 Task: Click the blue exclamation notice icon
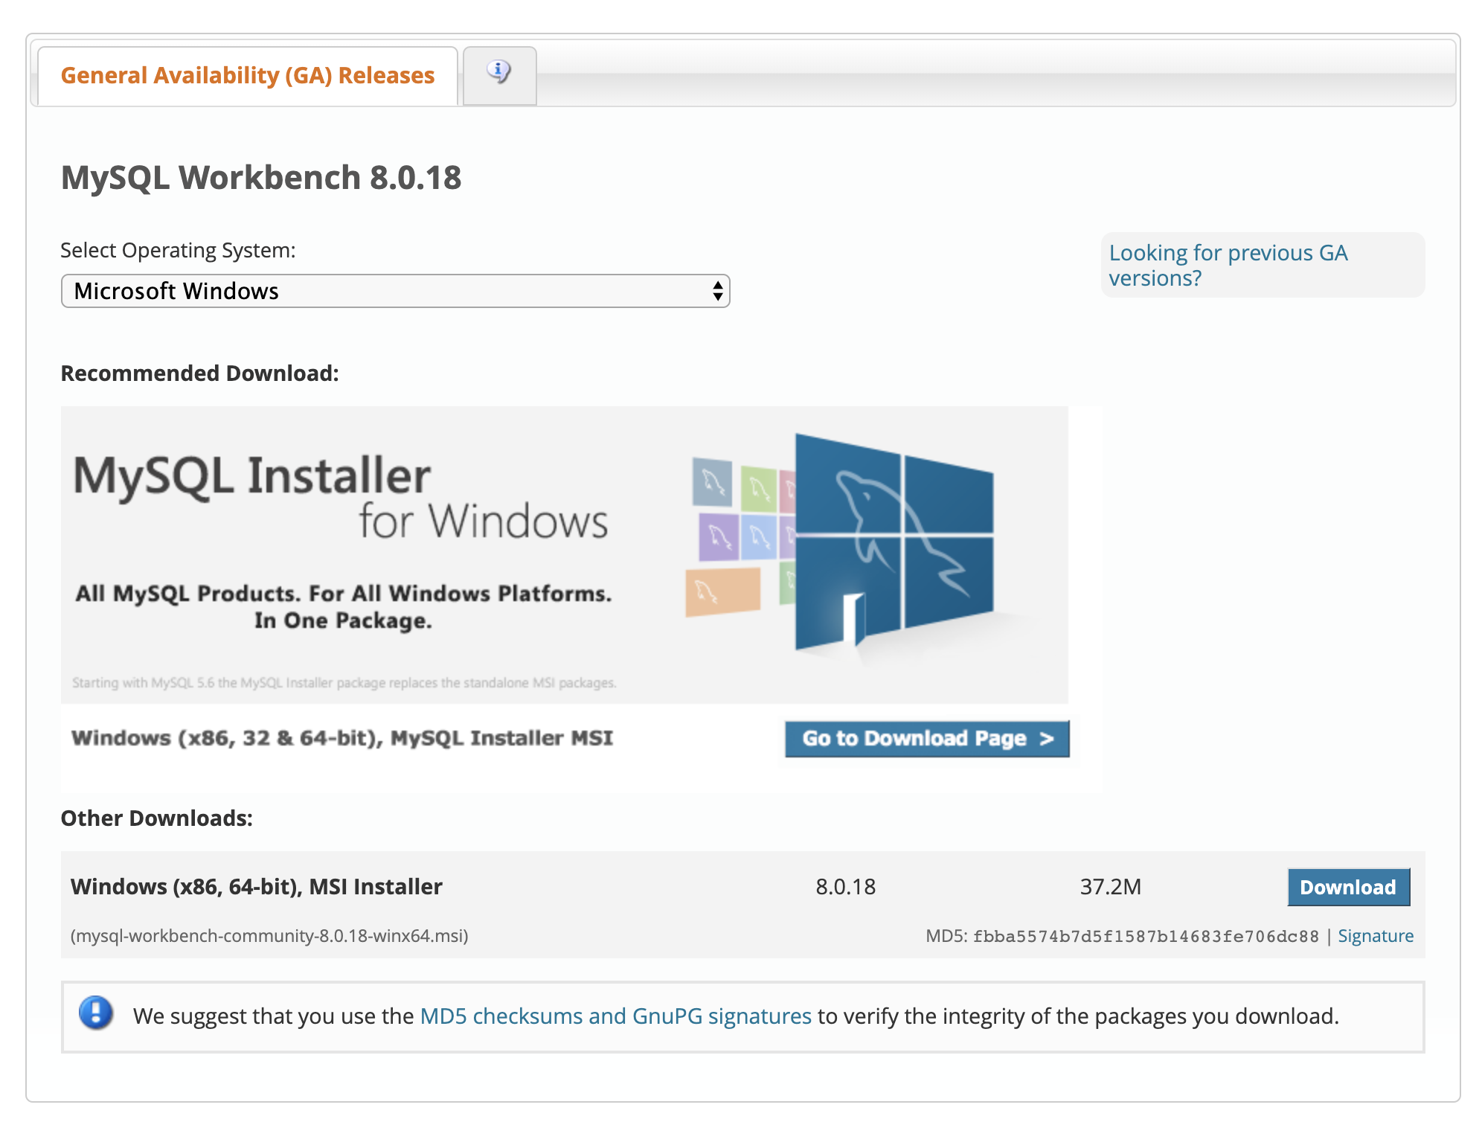click(x=96, y=1013)
